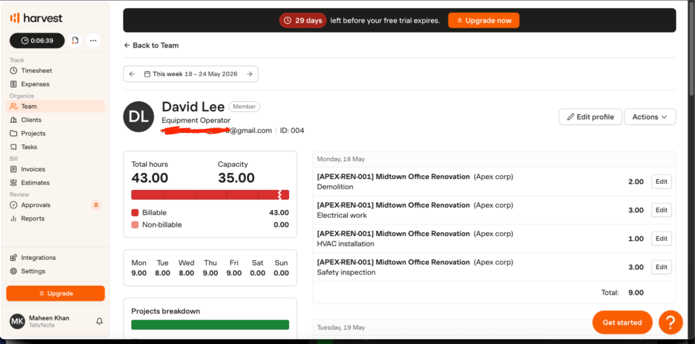Open This week 18 – 24 May date picker

pos(191,74)
